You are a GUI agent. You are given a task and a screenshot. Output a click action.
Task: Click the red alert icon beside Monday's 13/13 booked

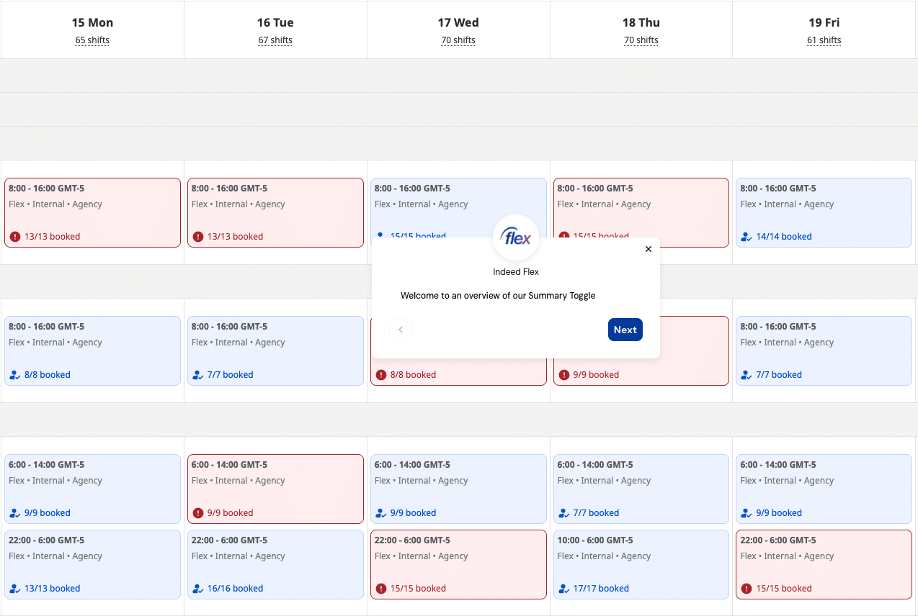click(15, 237)
